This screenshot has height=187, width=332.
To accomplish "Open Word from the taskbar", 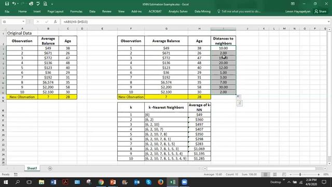I will click(53, 182).
